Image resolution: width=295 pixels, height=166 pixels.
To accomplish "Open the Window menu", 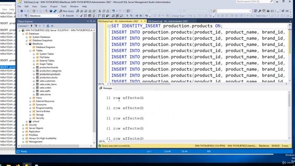I will [74, 6].
